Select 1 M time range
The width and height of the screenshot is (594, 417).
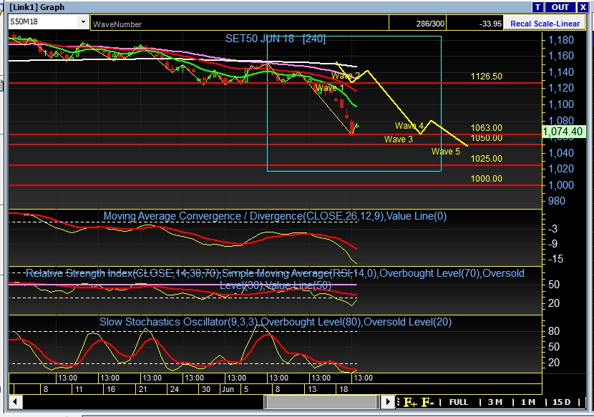[527, 402]
